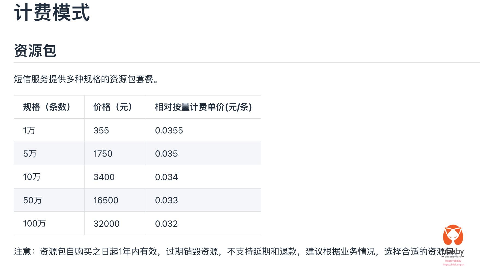Click the 短信服务 intro paragraph

[x=86, y=79]
